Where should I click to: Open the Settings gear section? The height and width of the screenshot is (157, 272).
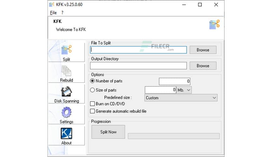coord(66,115)
